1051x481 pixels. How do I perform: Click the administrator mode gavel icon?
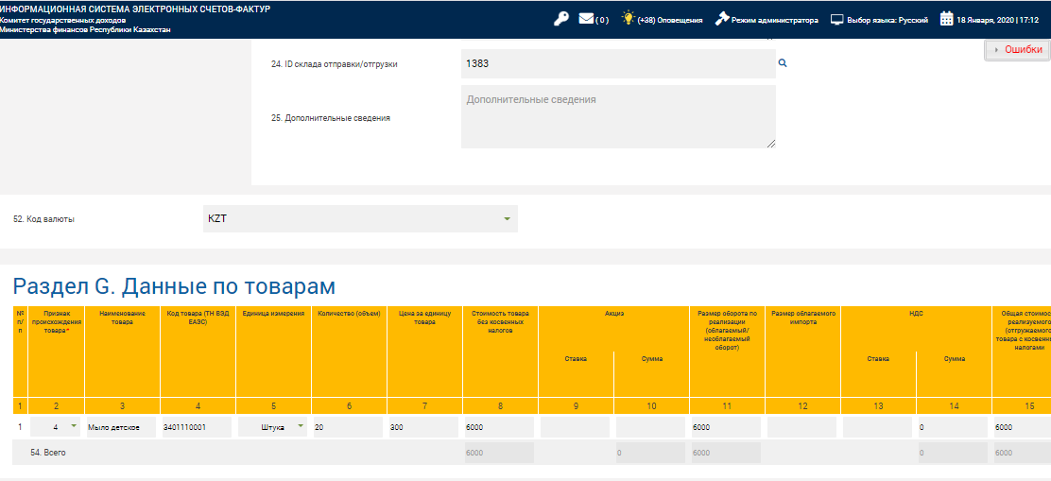click(x=722, y=19)
